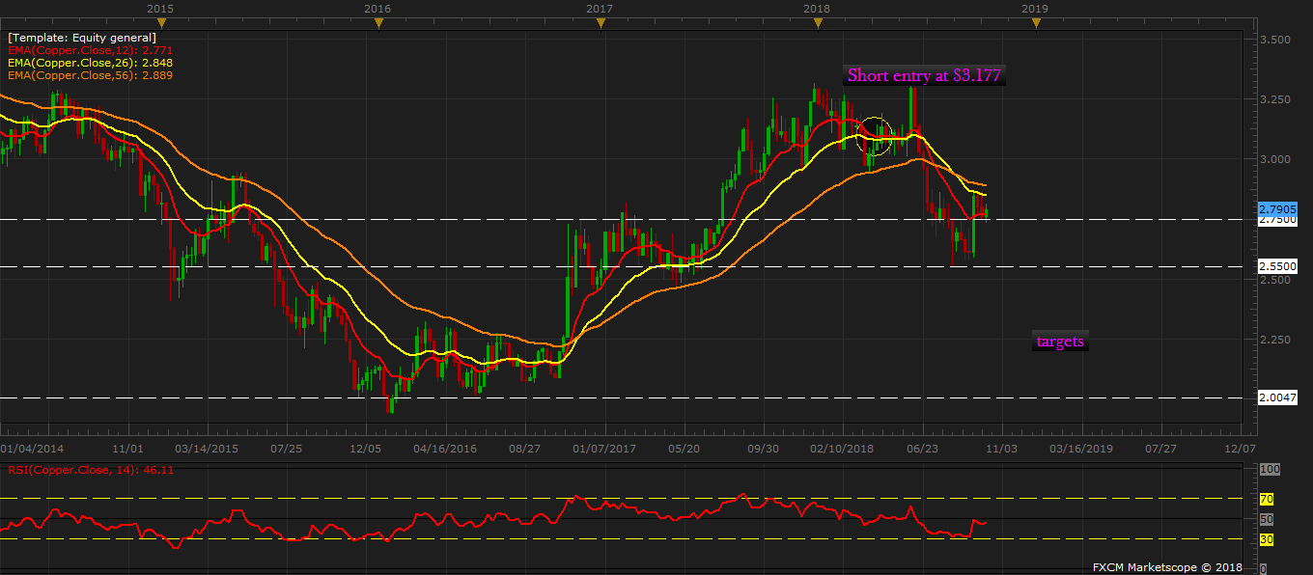Select the 2.5500 horizontal line price label
The image size is (1313, 575).
[1276, 266]
